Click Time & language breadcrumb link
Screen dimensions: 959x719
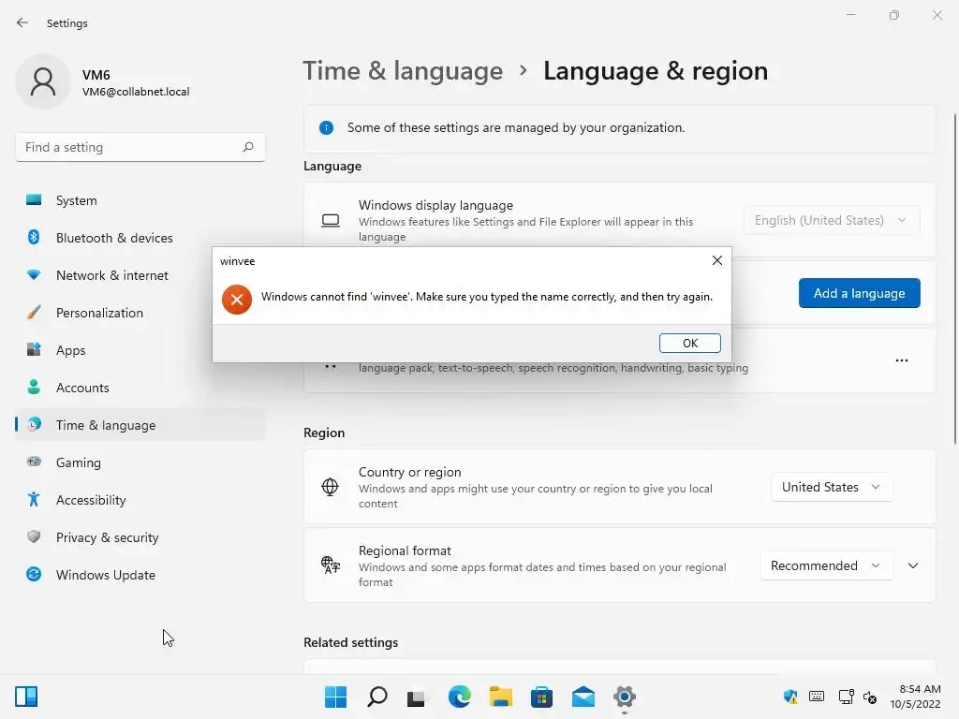click(403, 71)
